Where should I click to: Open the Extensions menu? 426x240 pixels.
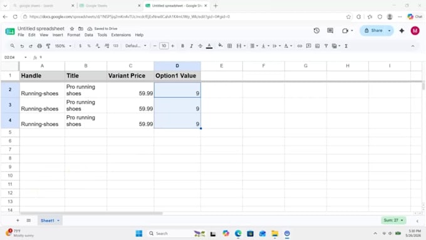121,35
